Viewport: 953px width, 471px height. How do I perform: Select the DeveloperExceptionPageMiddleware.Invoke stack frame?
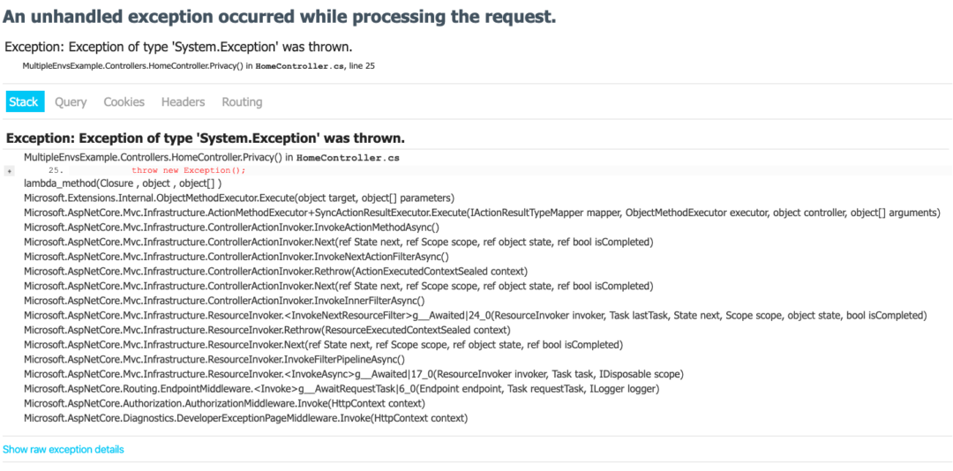(x=245, y=418)
